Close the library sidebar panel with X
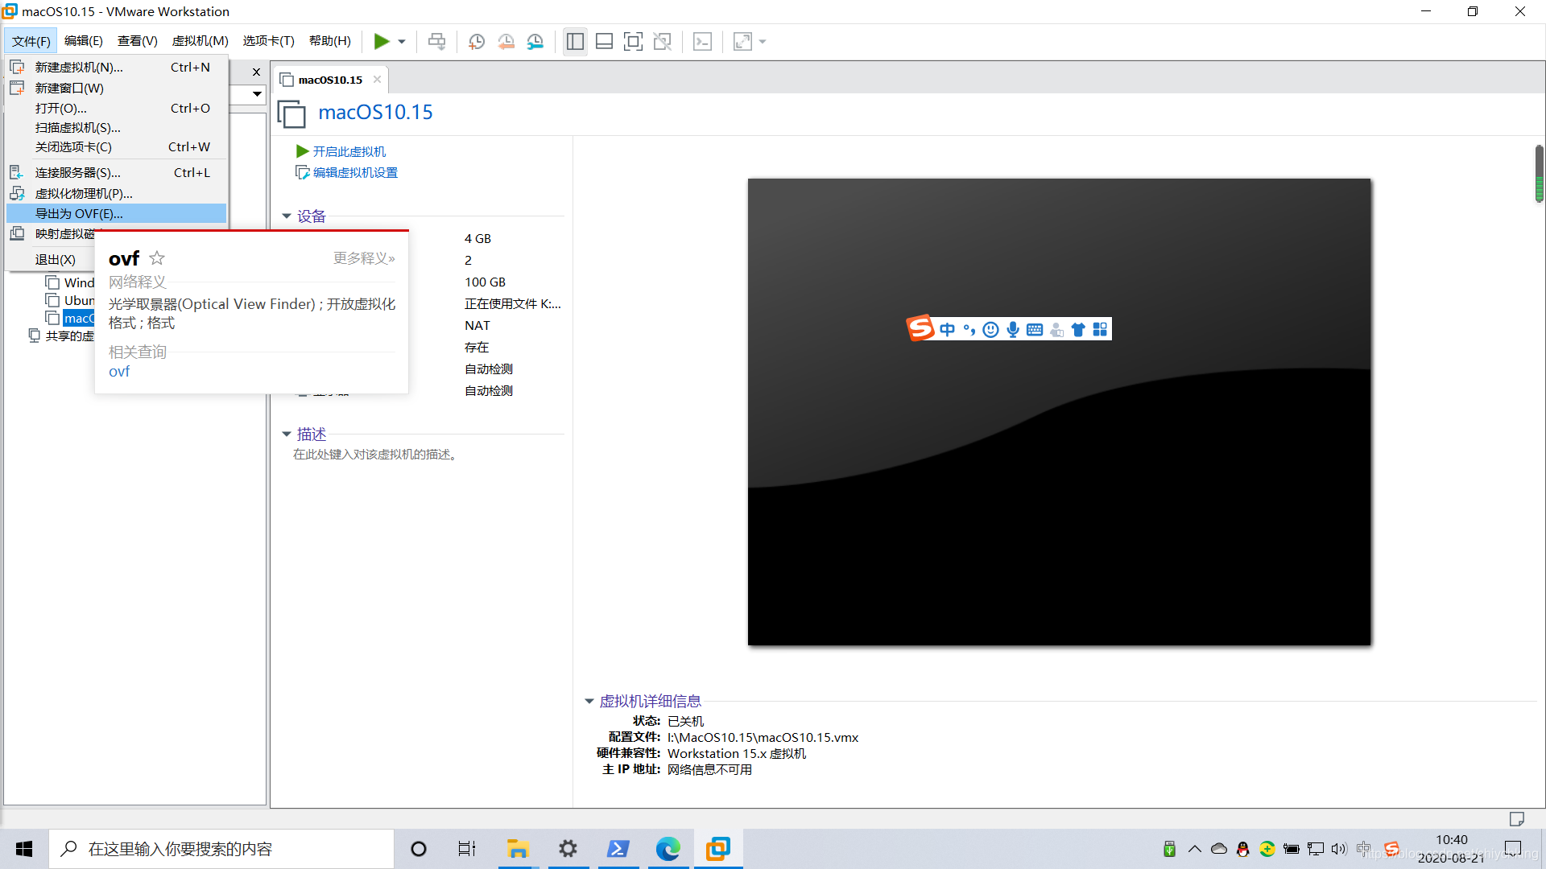 [256, 72]
